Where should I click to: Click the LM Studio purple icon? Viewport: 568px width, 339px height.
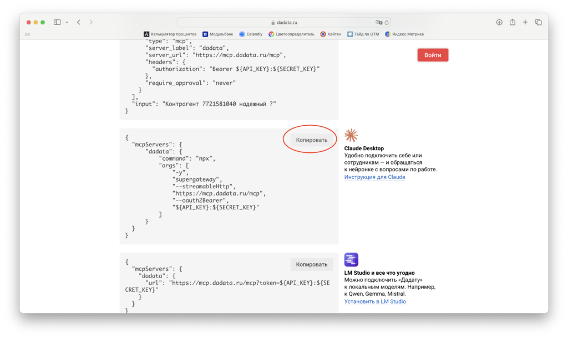[x=351, y=260]
